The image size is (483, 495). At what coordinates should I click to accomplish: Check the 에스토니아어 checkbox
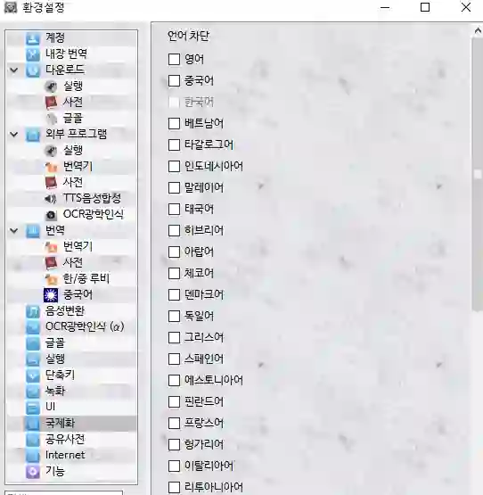[174, 381]
